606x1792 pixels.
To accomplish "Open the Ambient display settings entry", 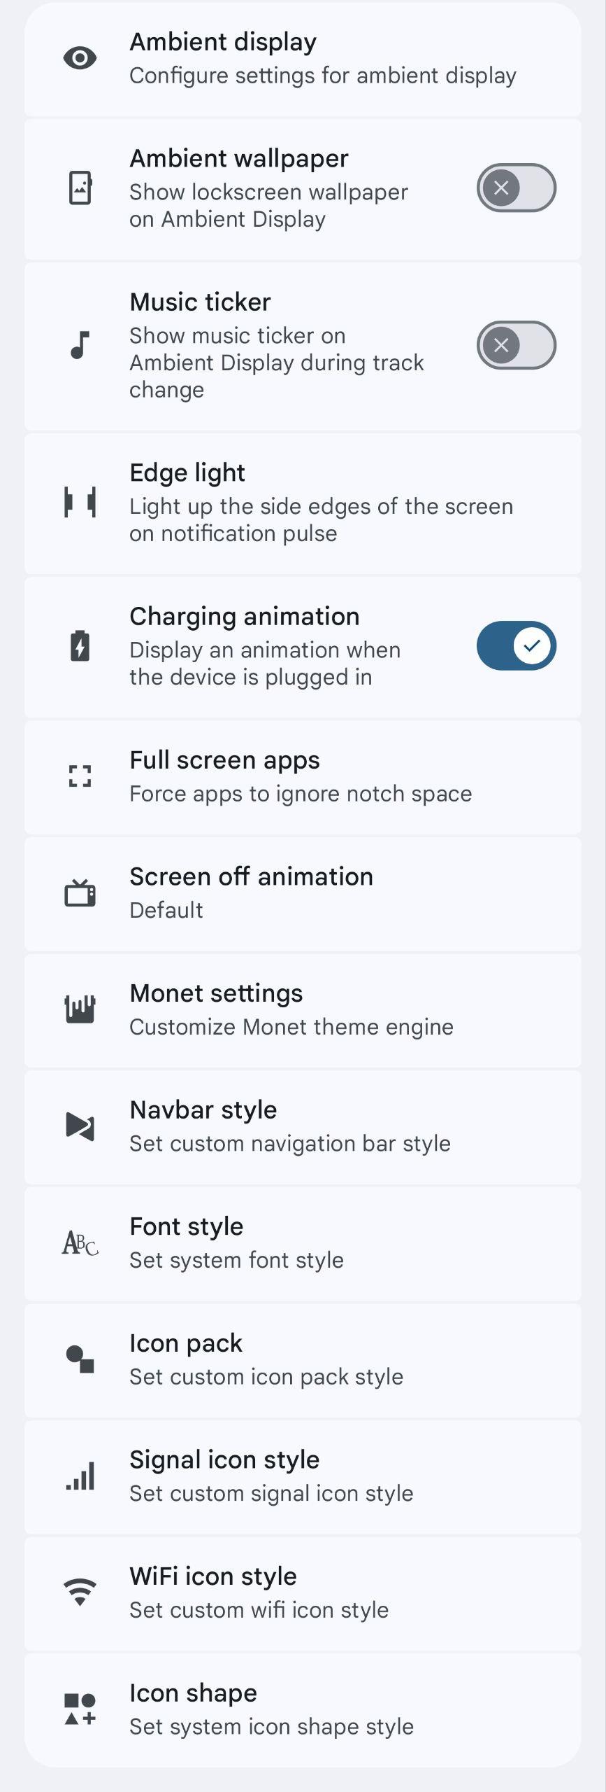I will [322, 59].
